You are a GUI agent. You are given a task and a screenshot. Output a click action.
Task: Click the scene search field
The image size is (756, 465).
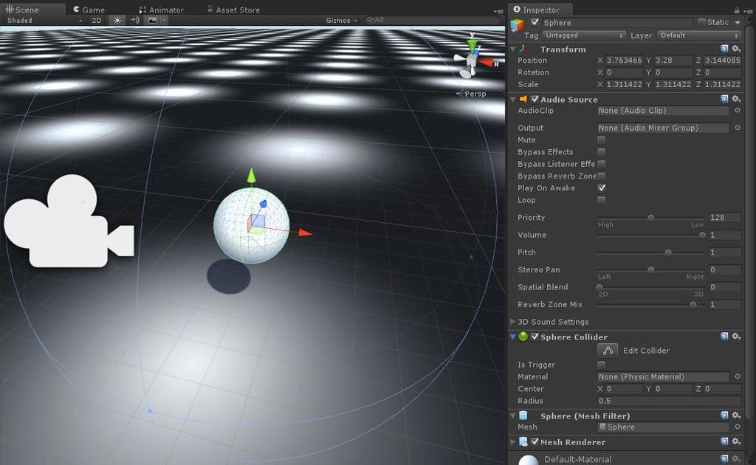point(431,20)
